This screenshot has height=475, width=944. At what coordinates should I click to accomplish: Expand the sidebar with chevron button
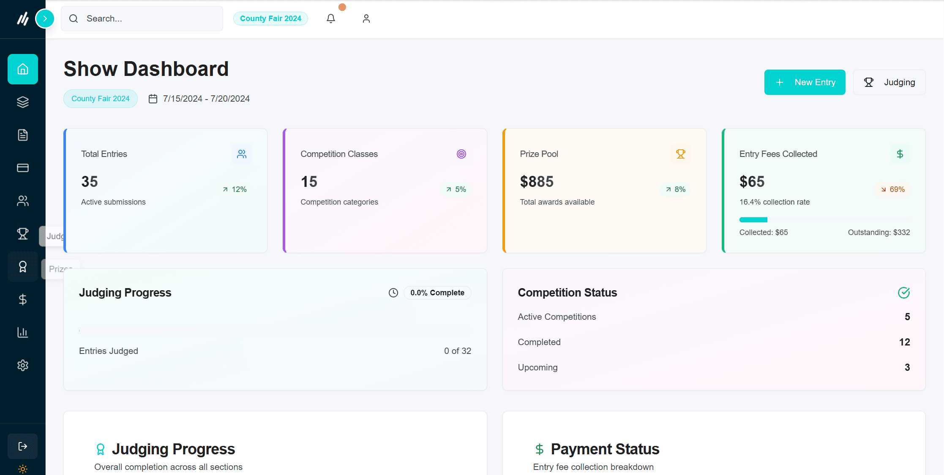click(45, 19)
